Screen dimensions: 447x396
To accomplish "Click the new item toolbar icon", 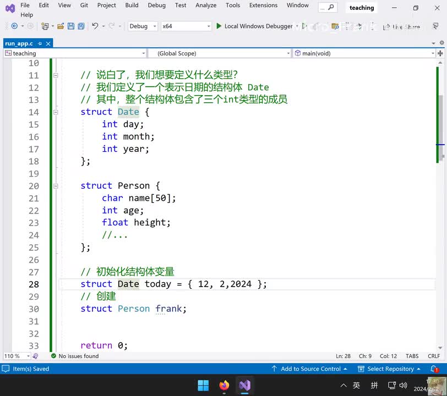I will [x=45, y=26].
